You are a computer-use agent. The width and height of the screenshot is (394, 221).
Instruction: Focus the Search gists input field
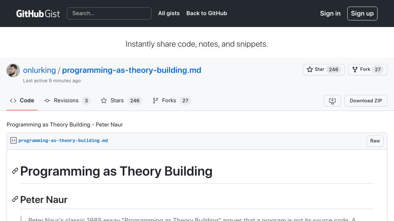point(109,14)
